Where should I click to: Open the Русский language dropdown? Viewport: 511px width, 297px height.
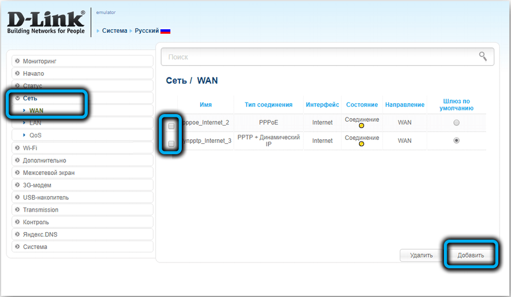[147, 31]
